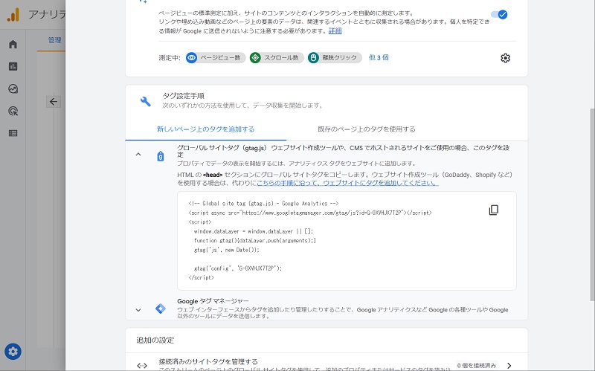Click the back arrow button
Screen dimensions: 595x371
pos(54,102)
